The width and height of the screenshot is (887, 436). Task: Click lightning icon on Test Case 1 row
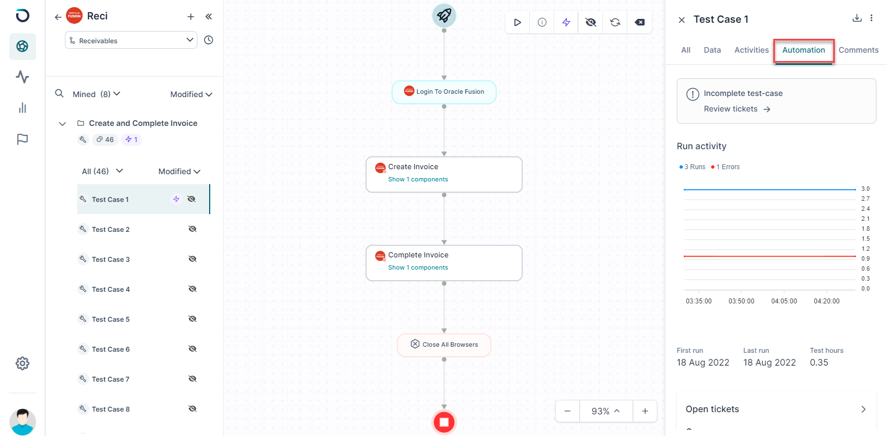tap(176, 199)
